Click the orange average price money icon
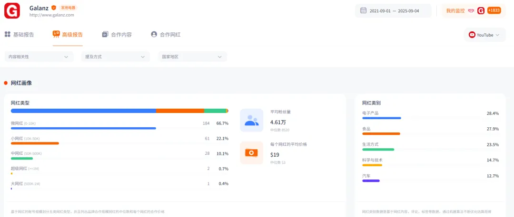 pos(251,152)
